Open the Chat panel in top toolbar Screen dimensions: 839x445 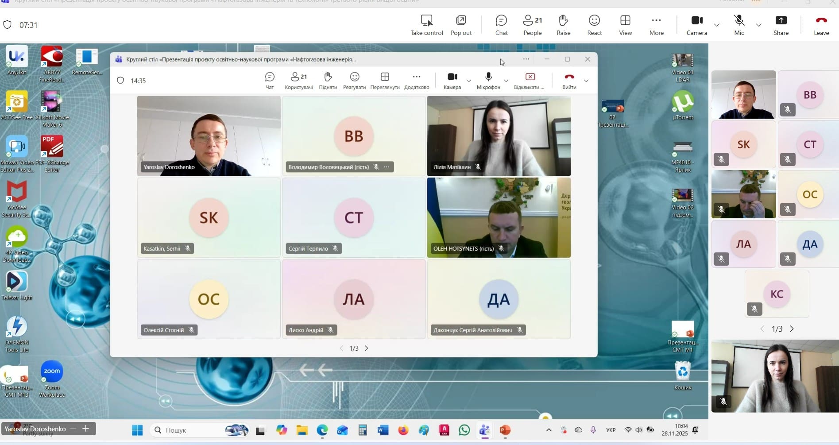click(501, 25)
